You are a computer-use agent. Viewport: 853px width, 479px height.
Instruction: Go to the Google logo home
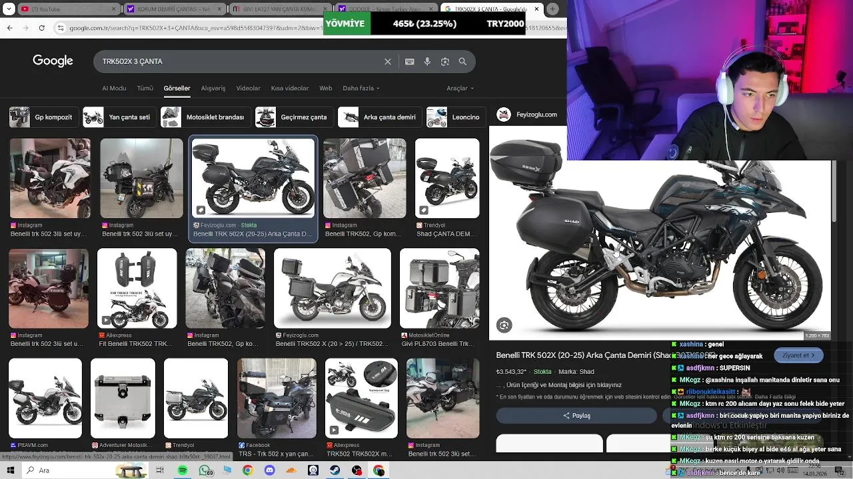coord(53,61)
